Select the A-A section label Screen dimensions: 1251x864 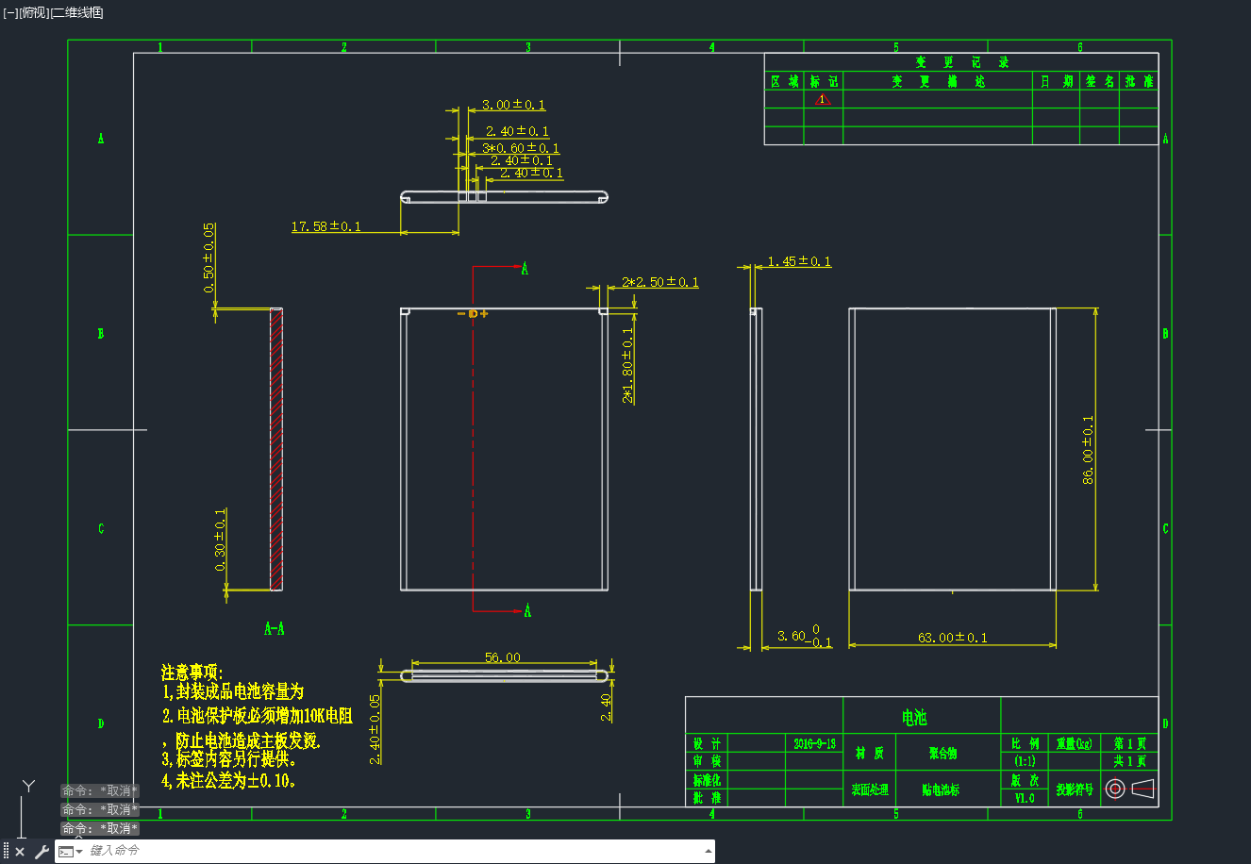point(274,628)
